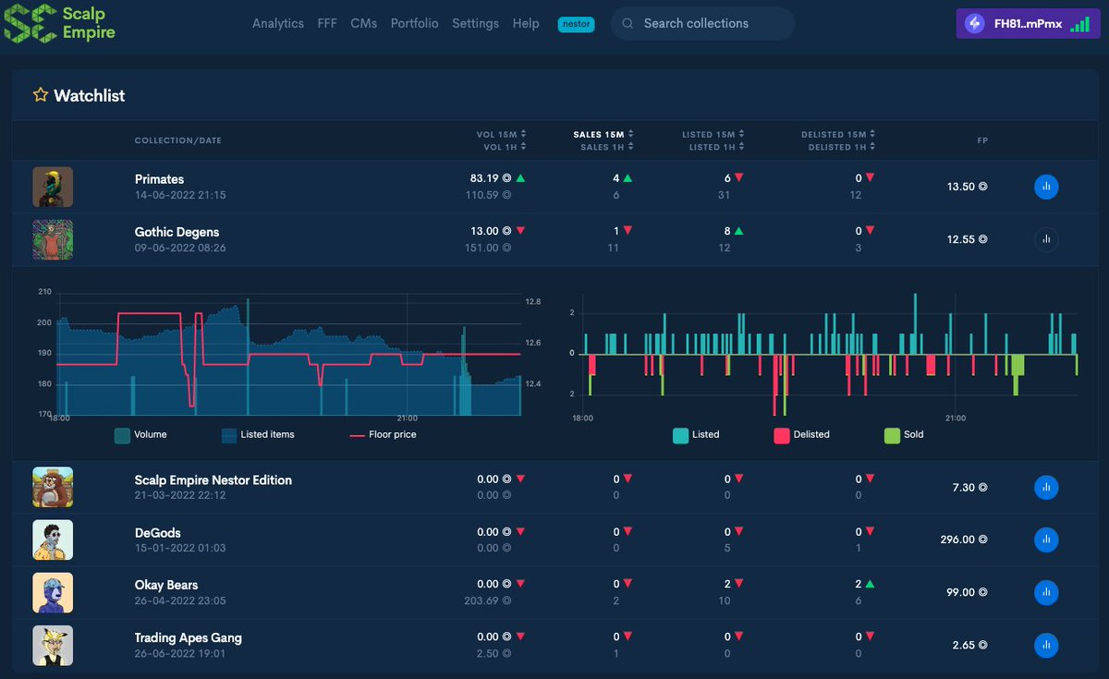Click the Watchlist heading text
The image size is (1109, 679).
pos(90,96)
